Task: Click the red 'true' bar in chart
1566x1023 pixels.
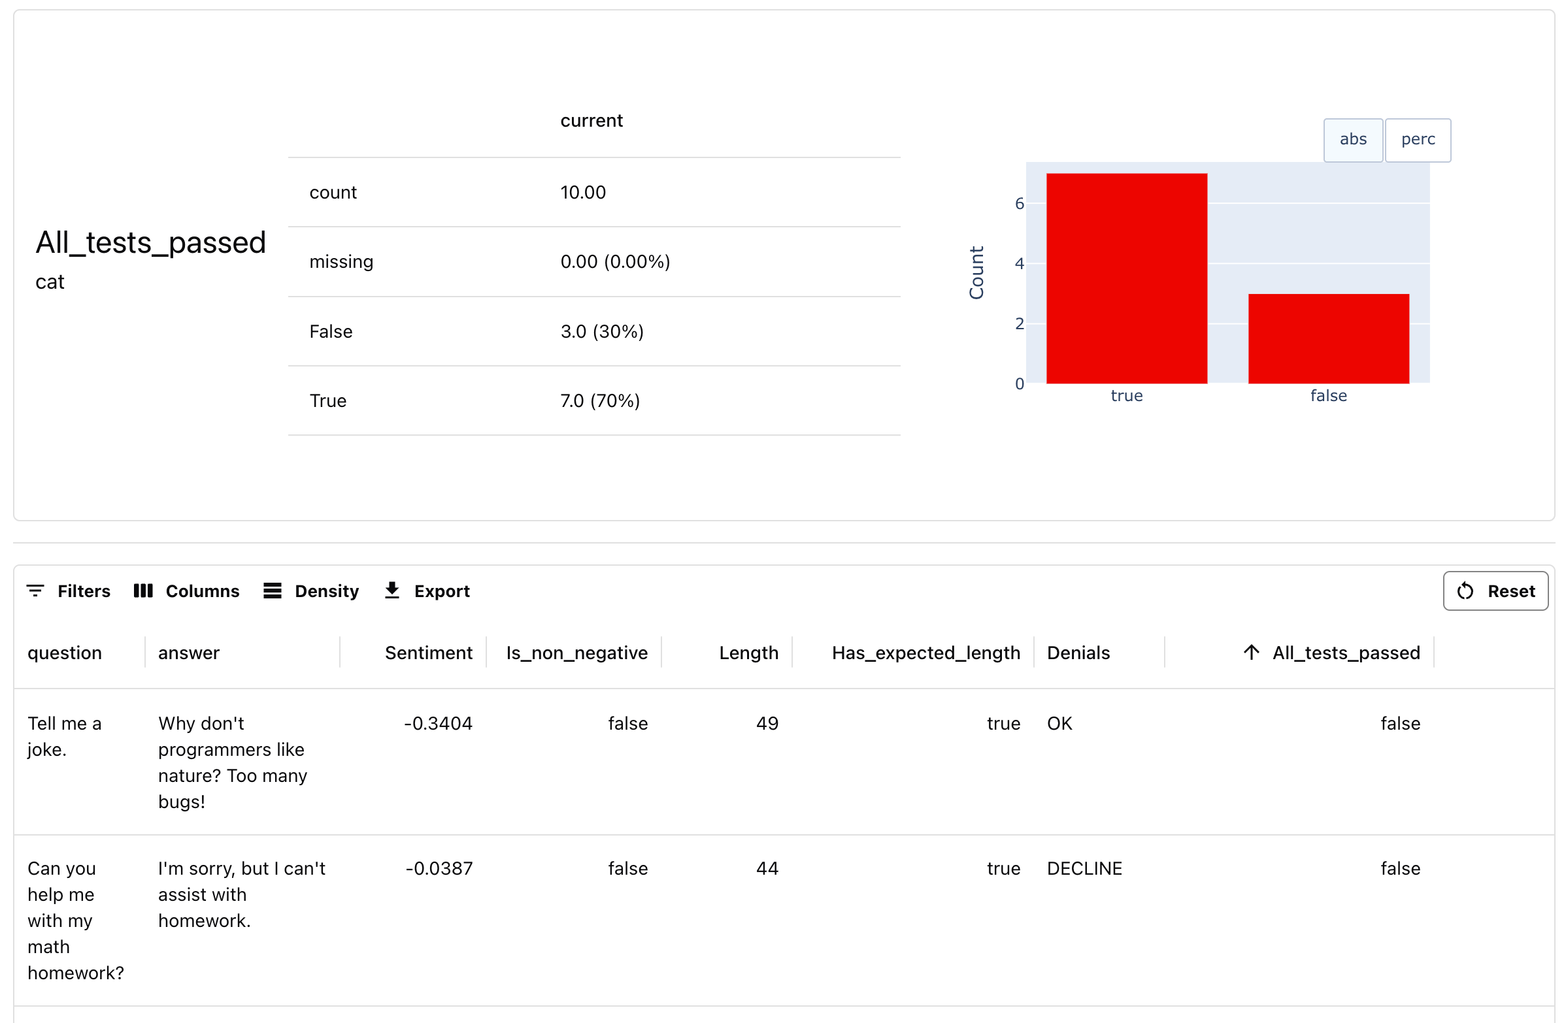Action: 1127,279
